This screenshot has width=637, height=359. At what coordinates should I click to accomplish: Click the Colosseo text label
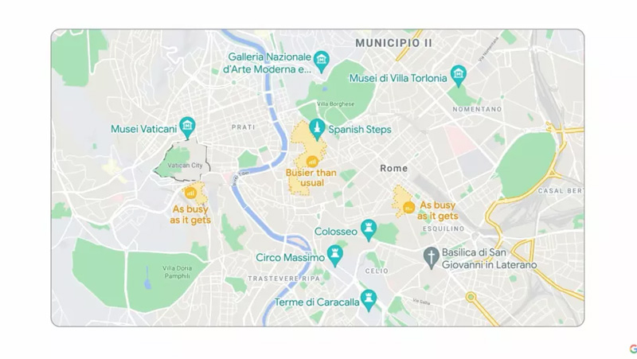[336, 232]
